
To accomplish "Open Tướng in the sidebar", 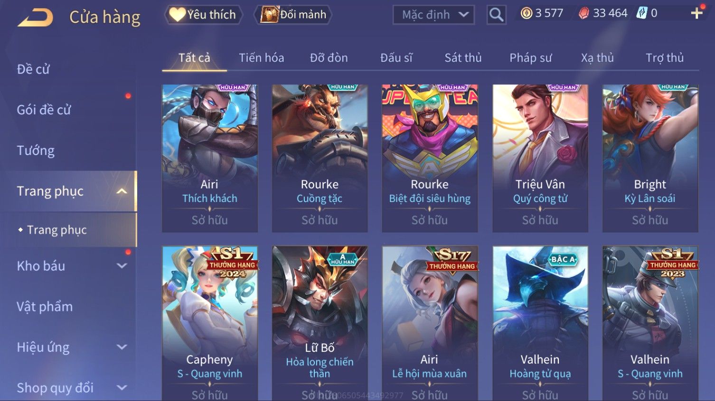I will point(36,151).
